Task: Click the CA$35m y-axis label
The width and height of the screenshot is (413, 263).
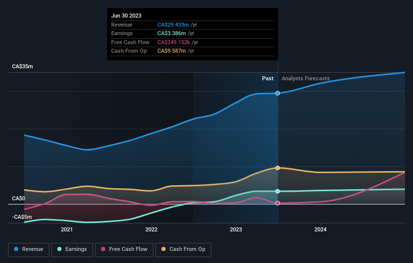Action: click(x=23, y=66)
